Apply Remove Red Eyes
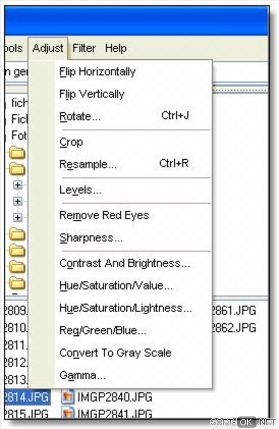This screenshot has height=429, width=279. click(x=104, y=215)
